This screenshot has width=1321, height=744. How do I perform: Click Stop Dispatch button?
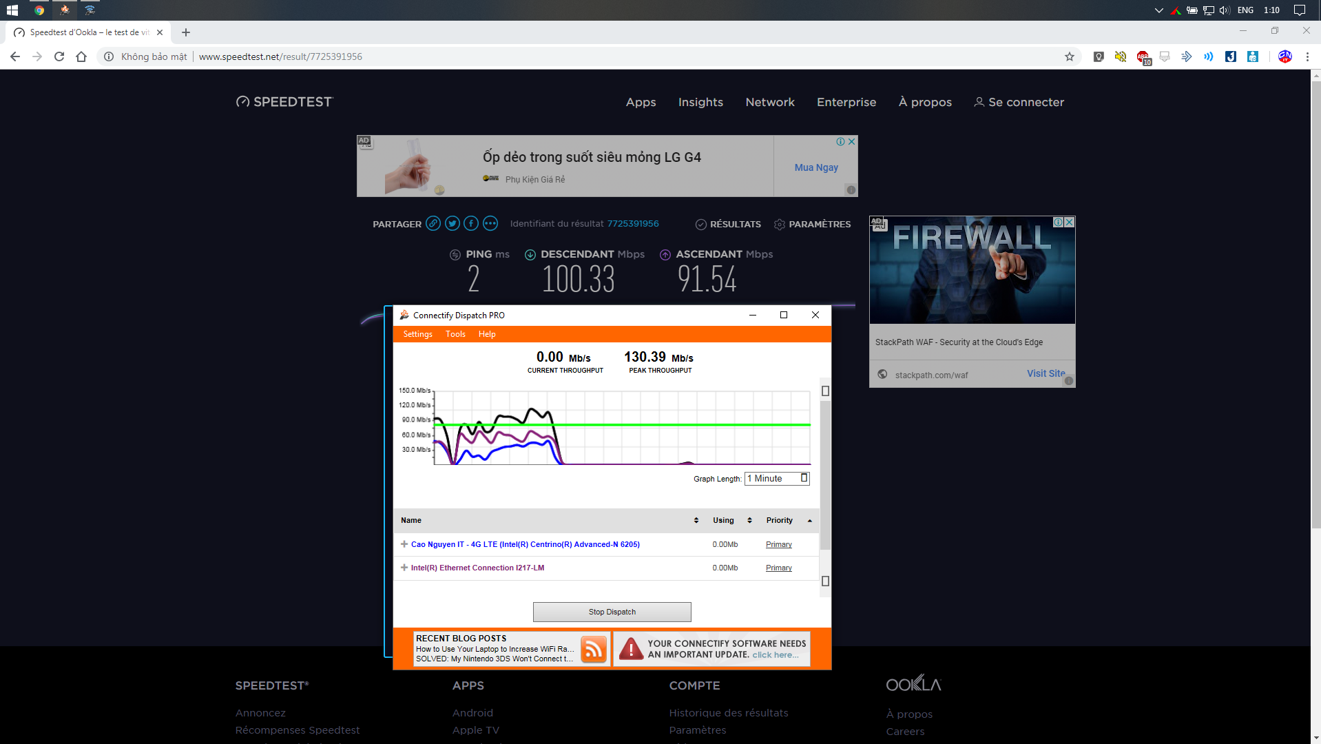pos(612,612)
